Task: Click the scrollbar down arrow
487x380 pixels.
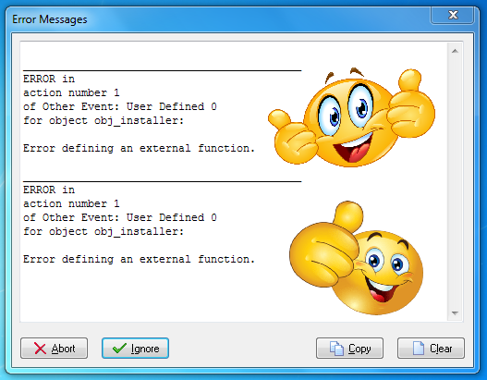Action: 455,313
